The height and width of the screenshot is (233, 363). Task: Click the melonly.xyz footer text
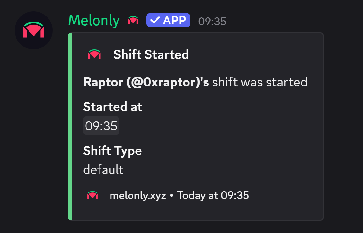138,195
